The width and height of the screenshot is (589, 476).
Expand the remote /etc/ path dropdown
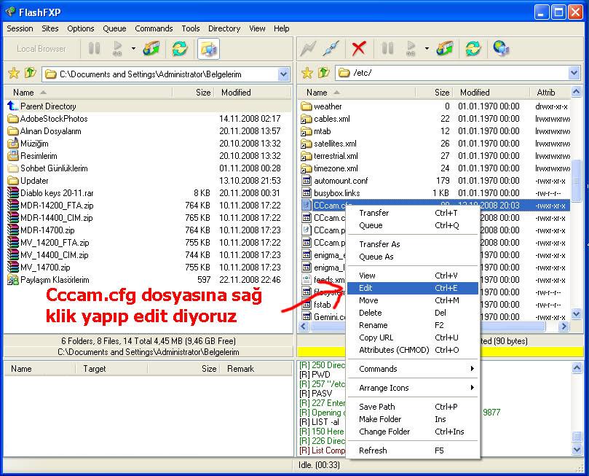(574, 74)
